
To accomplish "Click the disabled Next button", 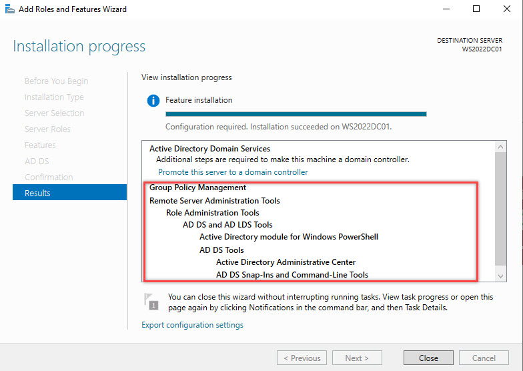I will coord(357,358).
